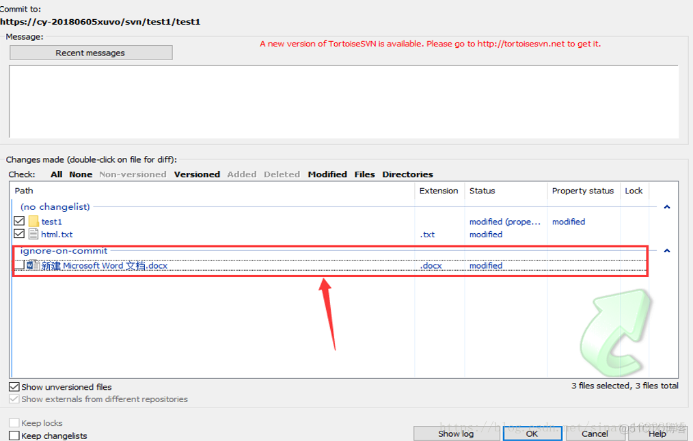Sort by Property status column header

click(584, 191)
